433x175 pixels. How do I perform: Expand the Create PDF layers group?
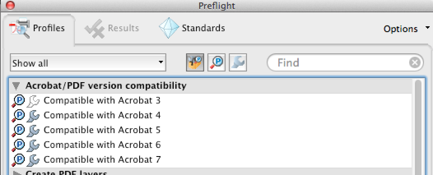[17, 173]
